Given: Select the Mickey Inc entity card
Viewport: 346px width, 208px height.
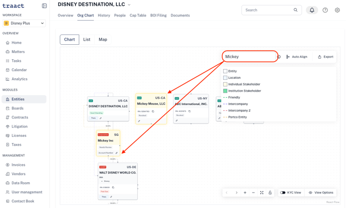Looking at the screenshot, I should 108,143.
